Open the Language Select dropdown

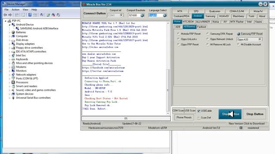tap(165, 15)
